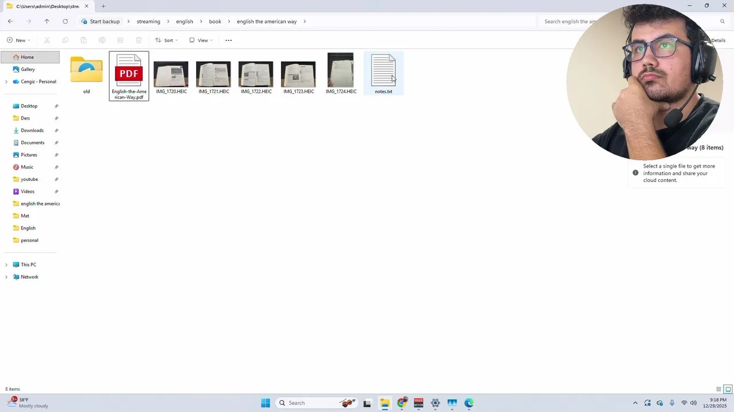Click Start backup in address bar
The height and width of the screenshot is (412, 734).
pos(101,21)
